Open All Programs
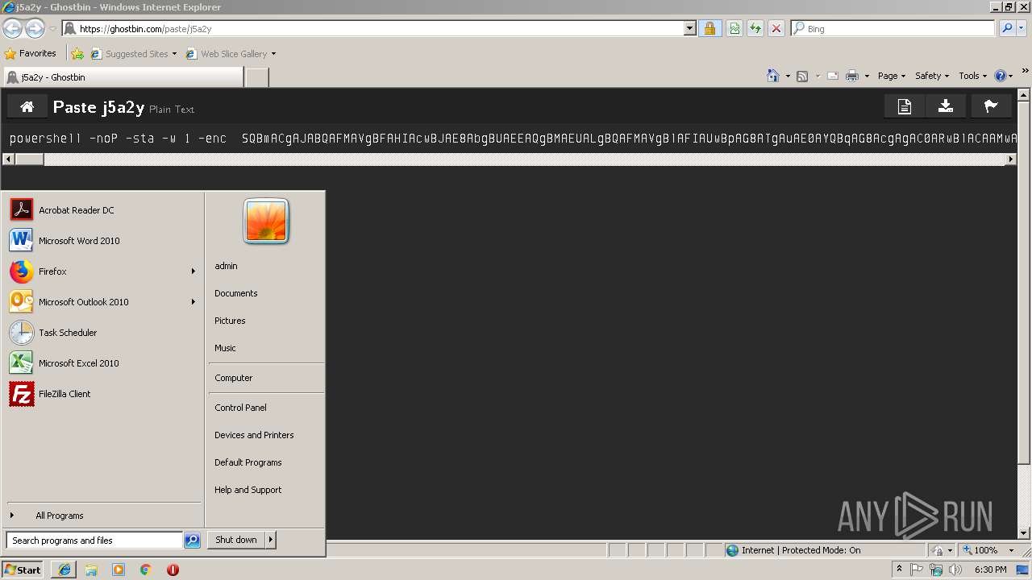This screenshot has width=1032, height=580. click(103, 516)
